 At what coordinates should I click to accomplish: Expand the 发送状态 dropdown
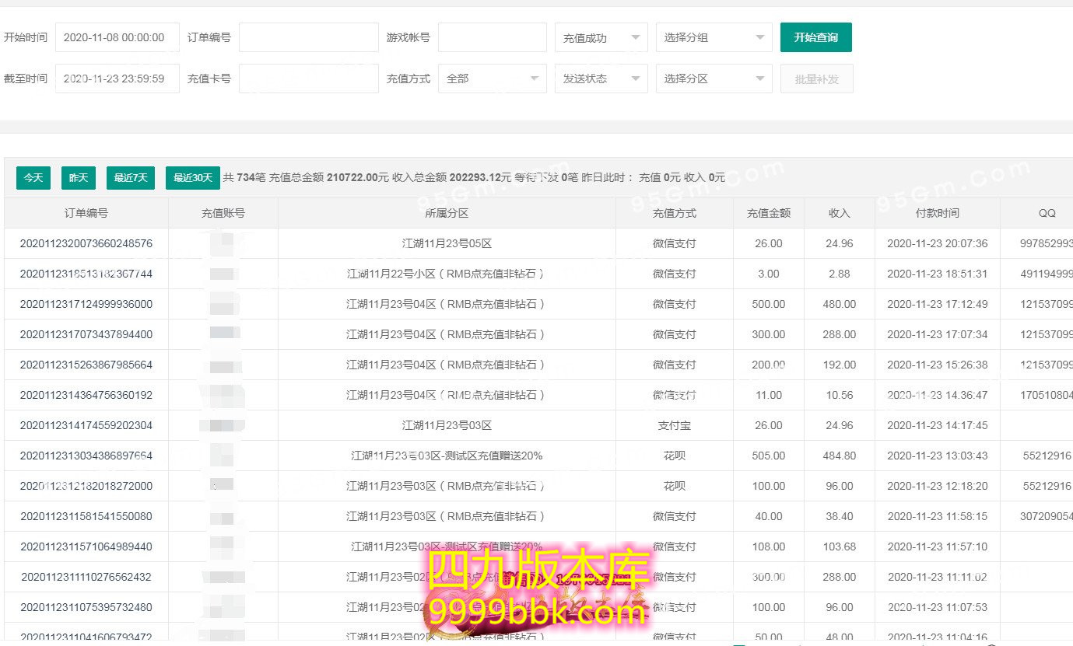pos(601,79)
